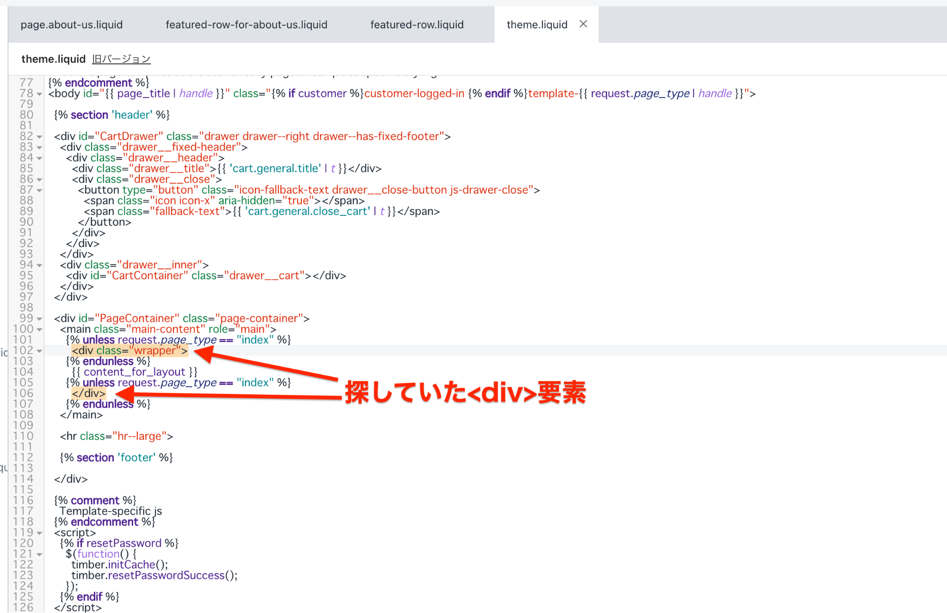The image size is (947, 613).
Task: Collapse drawer__close div at line 86
Action: click(40, 180)
